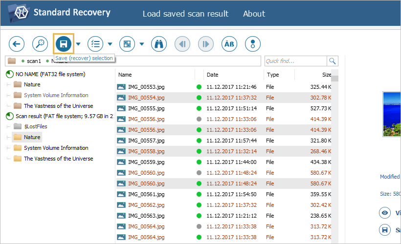Open Load saved scan result menu

(x=185, y=14)
